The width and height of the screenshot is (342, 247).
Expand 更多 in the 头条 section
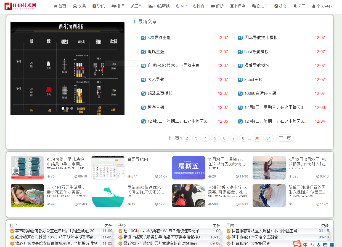pyautogui.click(x=216, y=225)
